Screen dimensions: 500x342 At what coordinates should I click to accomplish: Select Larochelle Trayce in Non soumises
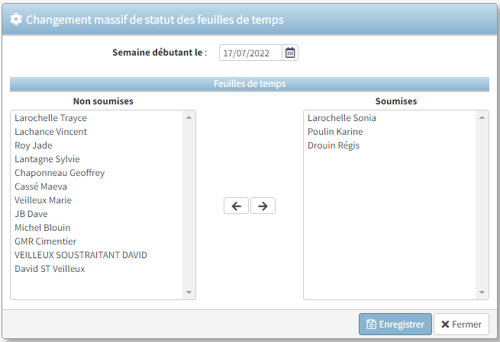tap(51, 118)
